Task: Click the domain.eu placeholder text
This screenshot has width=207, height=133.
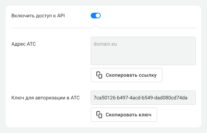Action: coord(105,44)
